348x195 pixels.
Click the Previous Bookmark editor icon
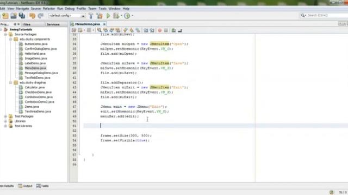click(126, 30)
